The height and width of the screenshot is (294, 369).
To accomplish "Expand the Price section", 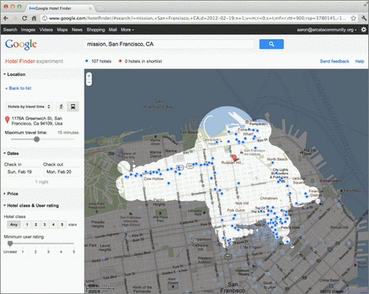I will tap(11, 194).
